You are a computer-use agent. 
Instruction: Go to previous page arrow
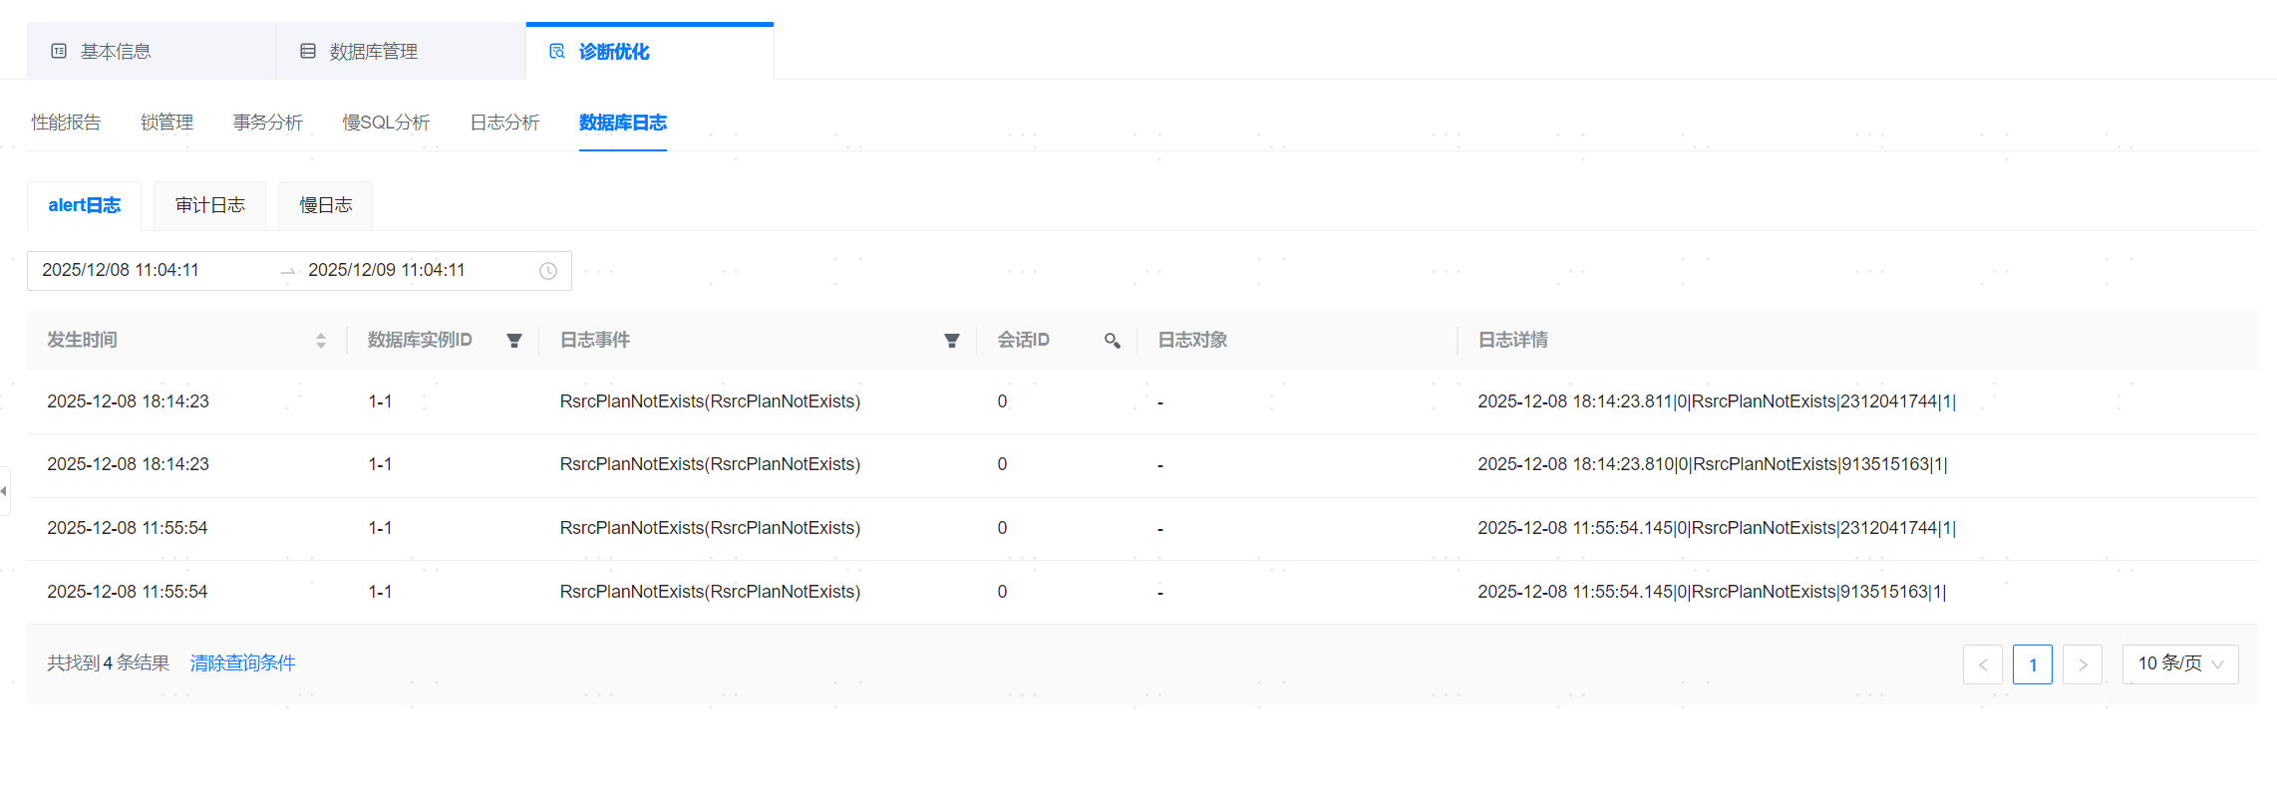pos(1982,664)
